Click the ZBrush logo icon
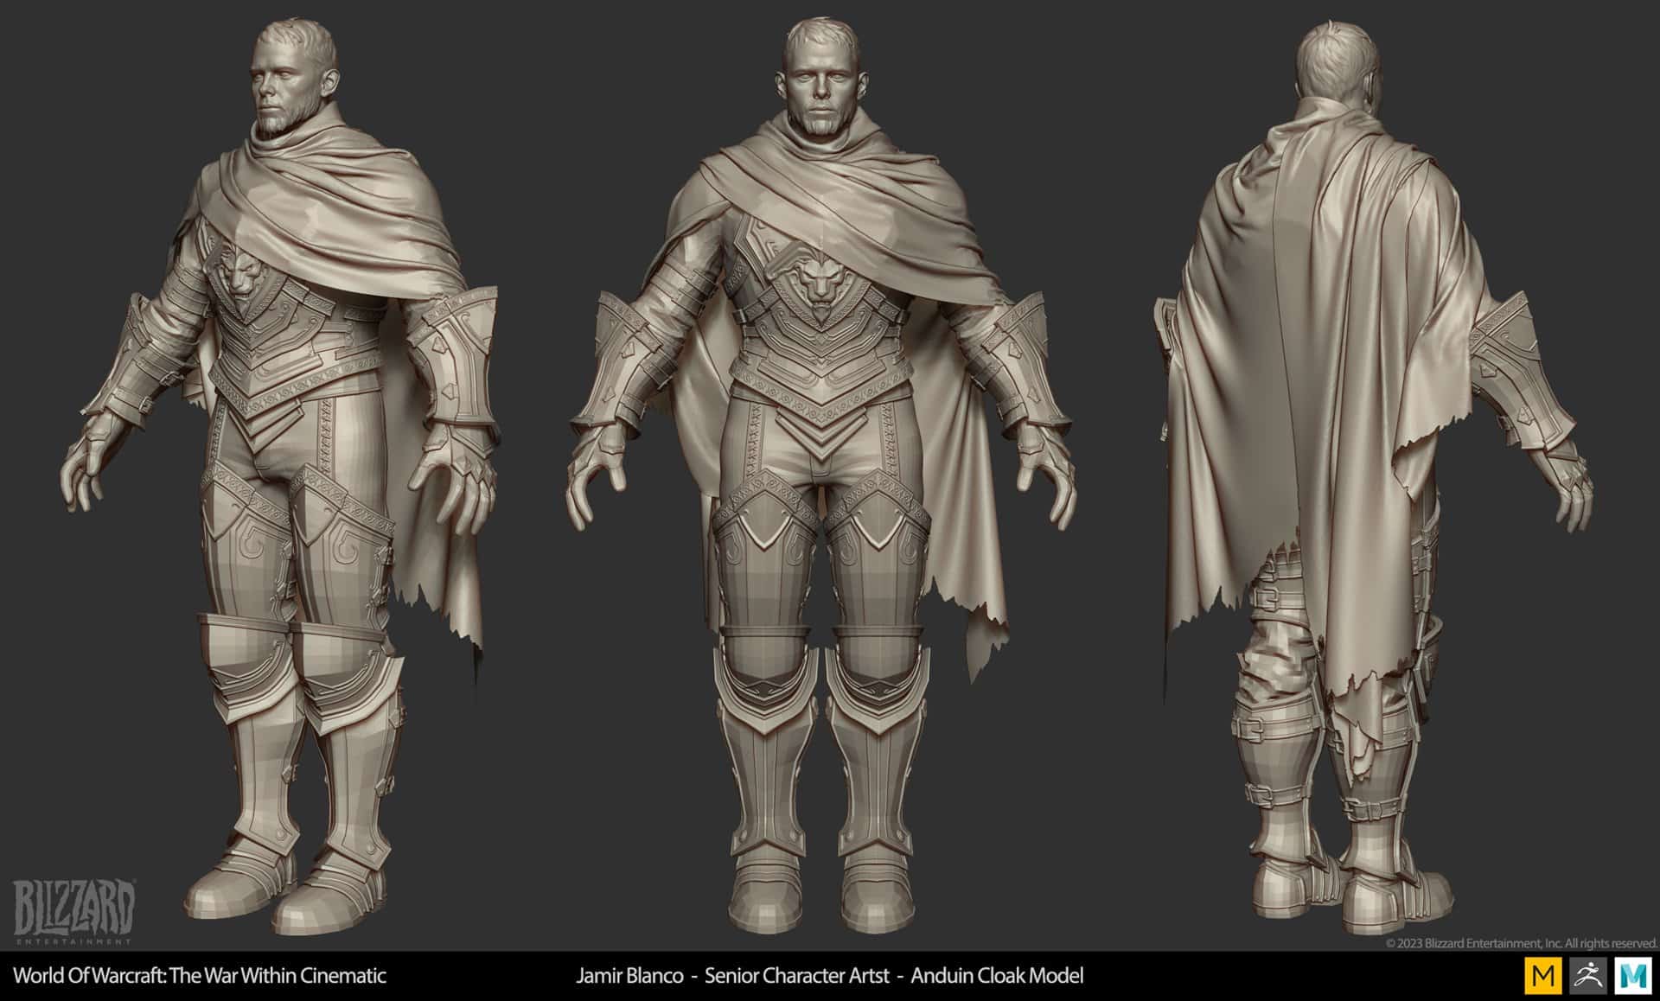Screen dimensions: 1660x1001 pos(1587,976)
